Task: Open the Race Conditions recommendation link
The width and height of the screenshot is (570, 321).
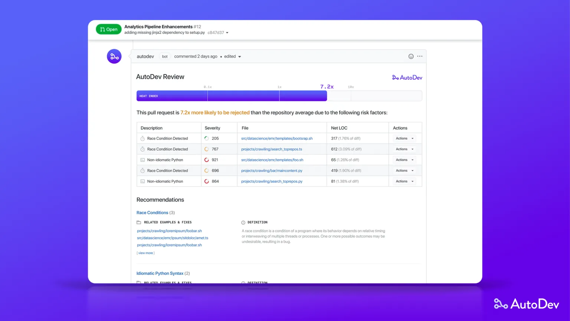Action: pyautogui.click(x=152, y=213)
